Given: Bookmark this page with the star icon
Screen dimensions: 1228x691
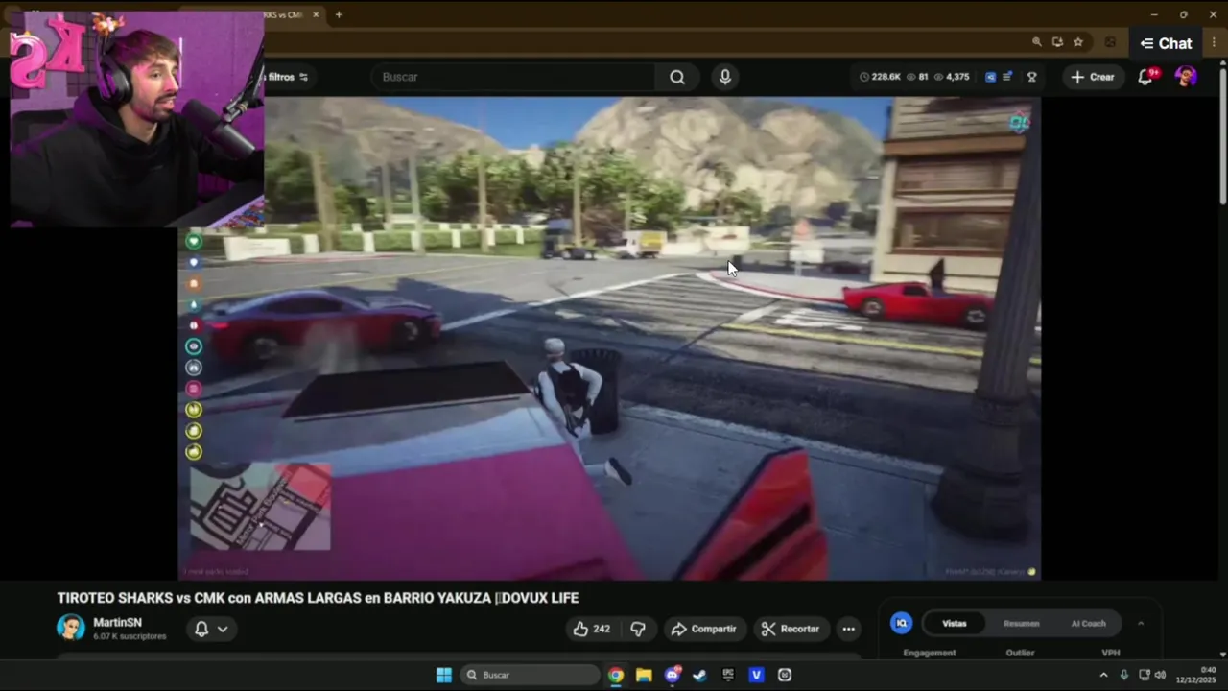Looking at the screenshot, I should click(1078, 42).
